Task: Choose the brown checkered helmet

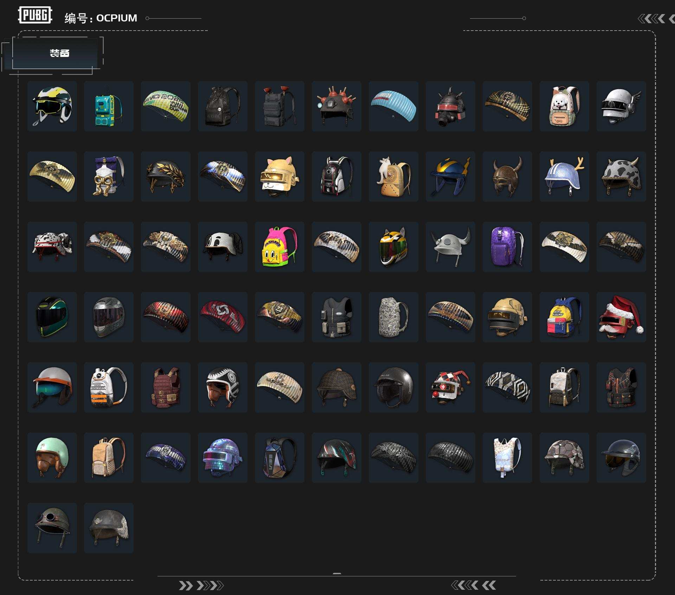Action: click(x=336, y=387)
